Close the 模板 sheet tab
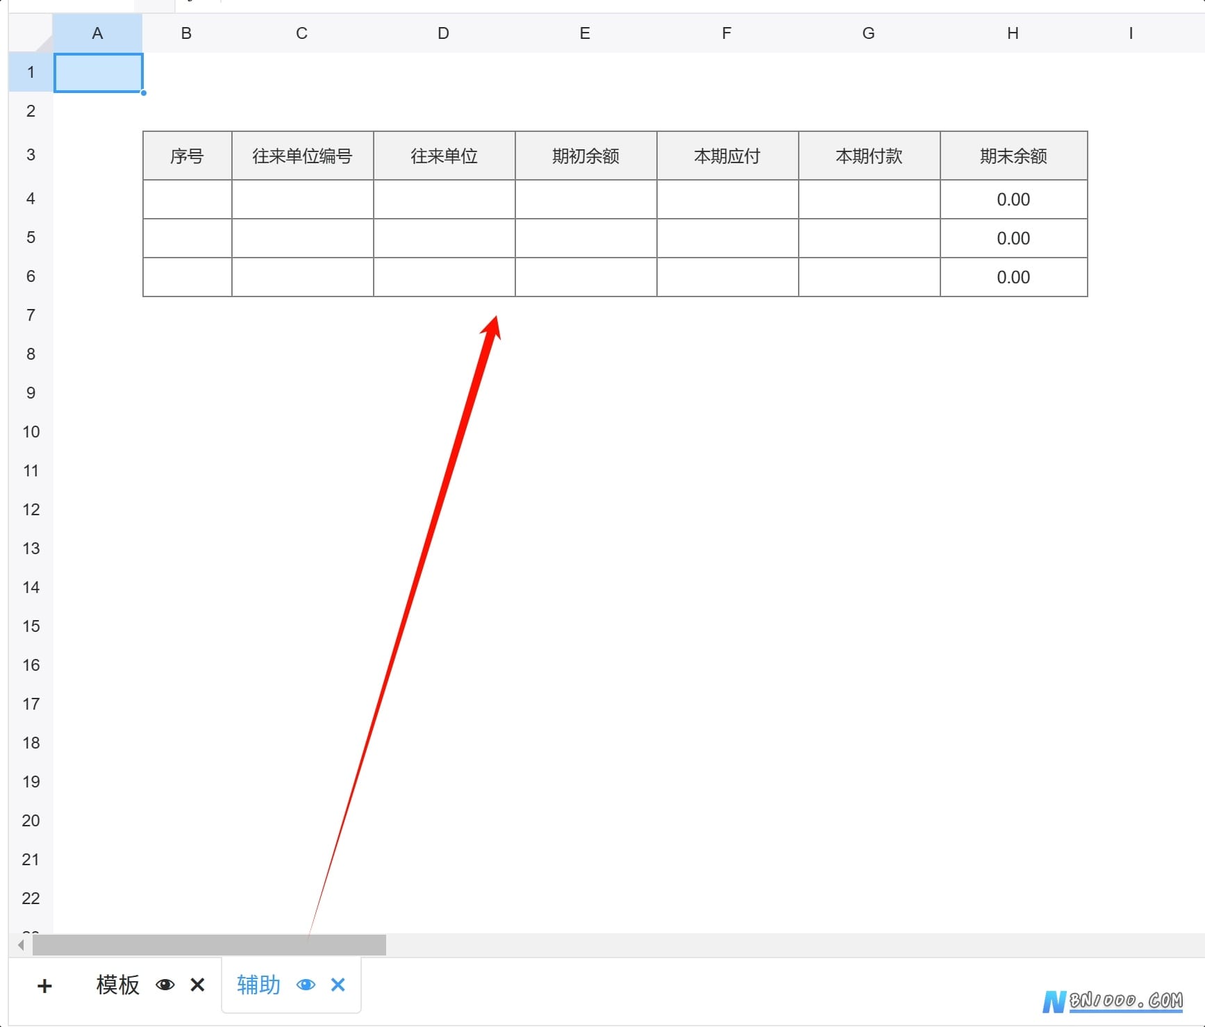The image size is (1205, 1027). (x=197, y=985)
